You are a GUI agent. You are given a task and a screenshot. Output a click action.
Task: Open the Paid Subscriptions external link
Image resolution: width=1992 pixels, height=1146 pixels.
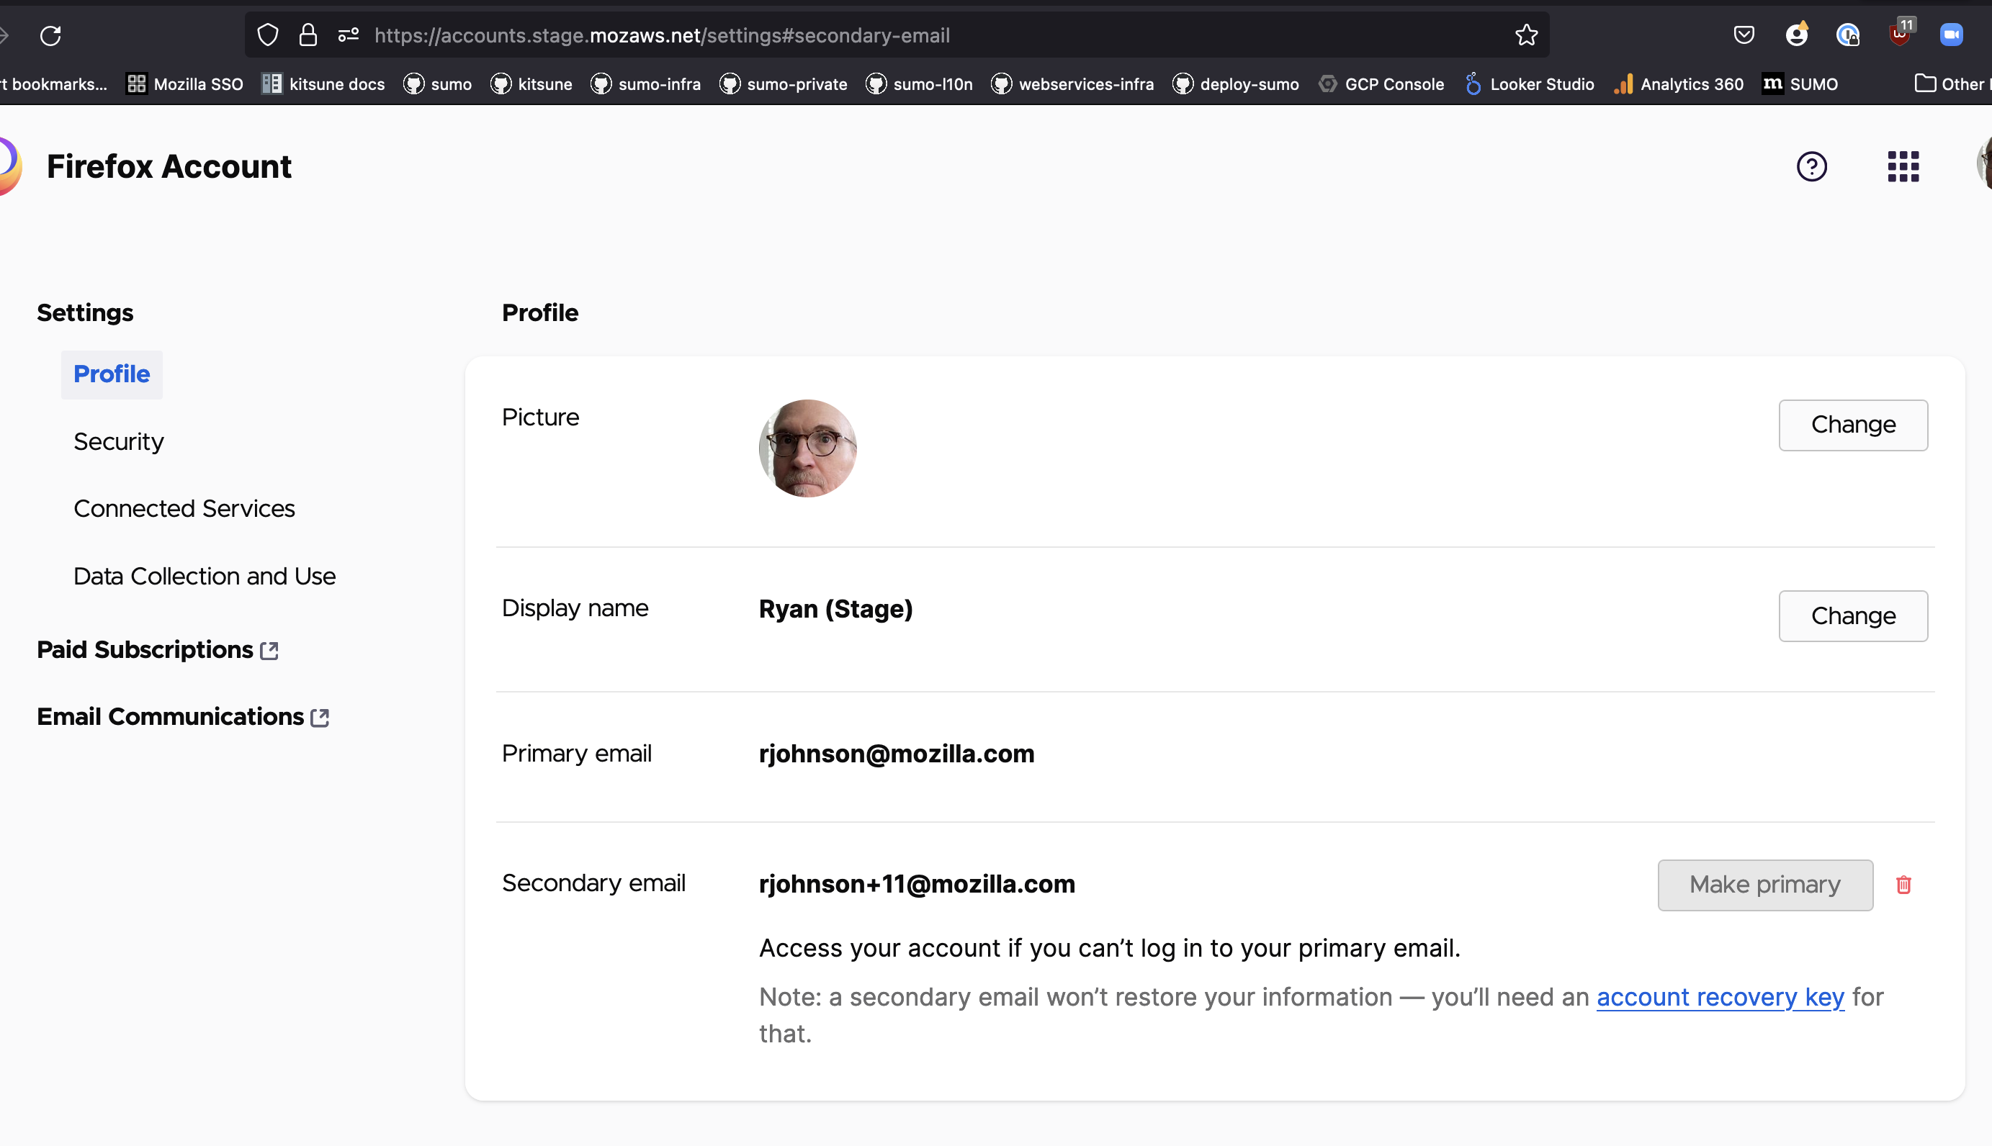coord(144,649)
